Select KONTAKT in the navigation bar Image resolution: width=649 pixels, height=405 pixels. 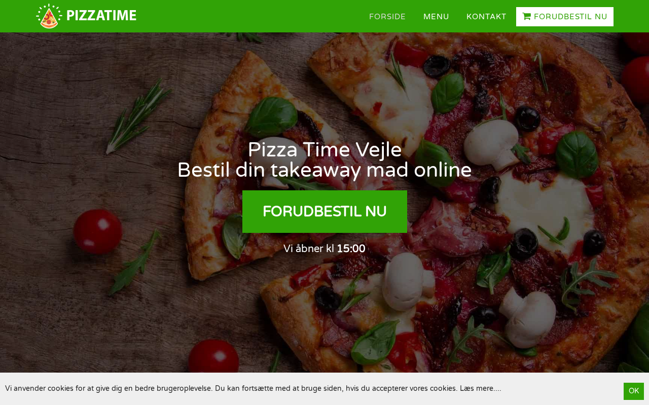point(486,17)
